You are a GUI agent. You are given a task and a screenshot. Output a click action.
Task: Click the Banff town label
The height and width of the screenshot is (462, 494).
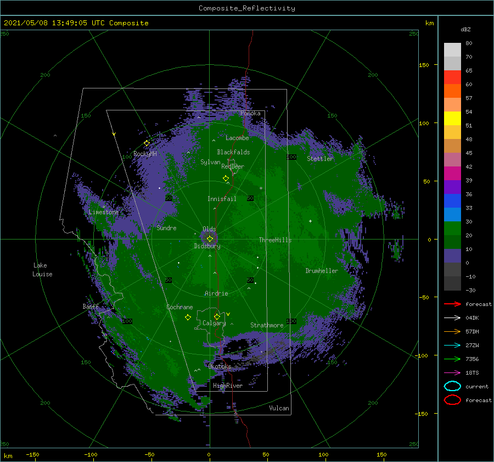pos(91,307)
